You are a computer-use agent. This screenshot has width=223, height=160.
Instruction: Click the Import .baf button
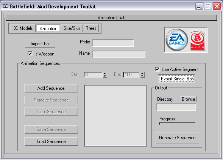tap(40, 44)
